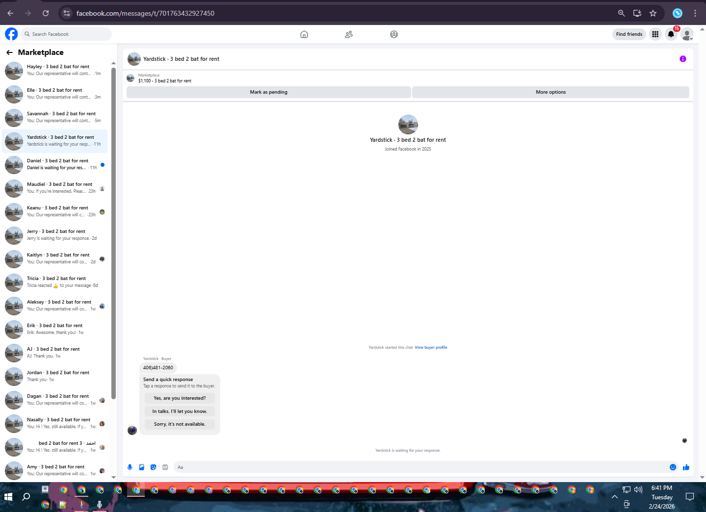
Task: Attach a photo using the image icon
Action: (142, 467)
